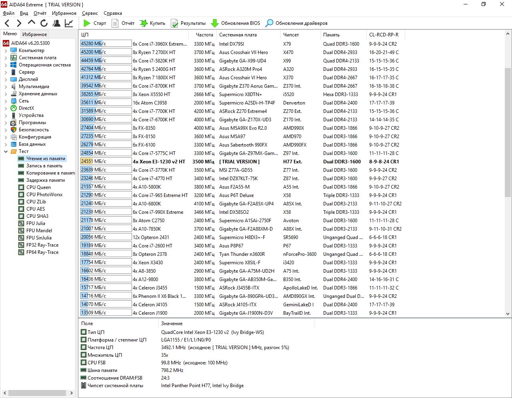Start the benchmark with the Старт button
Screen dimensions: 512x398
(x=95, y=23)
